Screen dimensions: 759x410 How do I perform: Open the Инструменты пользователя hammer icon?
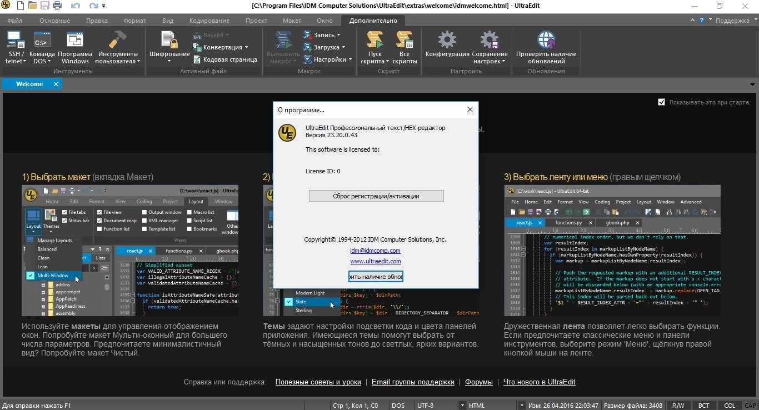118,48
